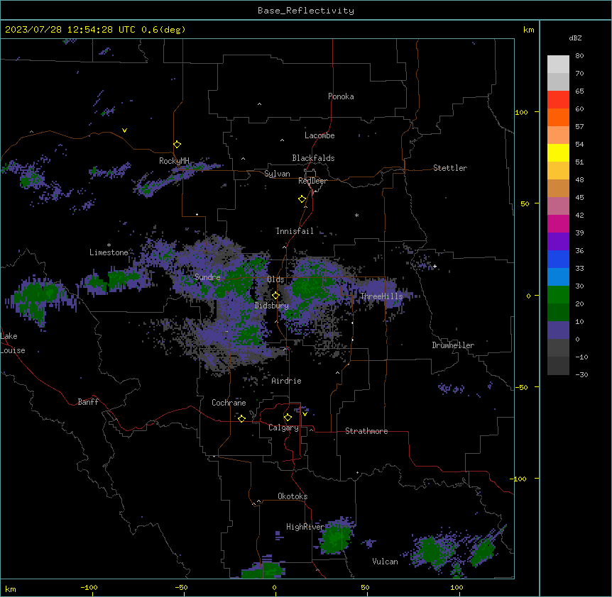This screenshot has width=612, height=597.
Task: Click the Vulcan label
Action: coord(386,562)
